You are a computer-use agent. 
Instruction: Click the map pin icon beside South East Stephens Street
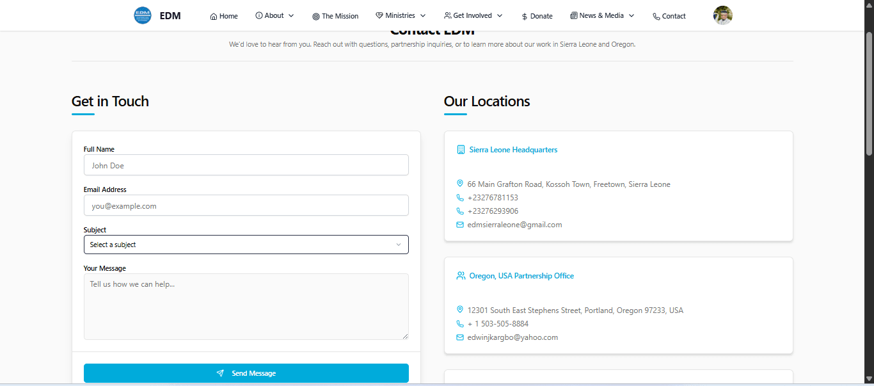coord(460,310)
